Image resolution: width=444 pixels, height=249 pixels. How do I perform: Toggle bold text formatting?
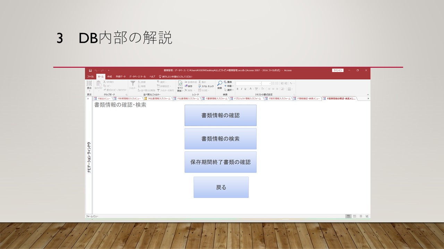pyautogui.click(x=238, y=89)
